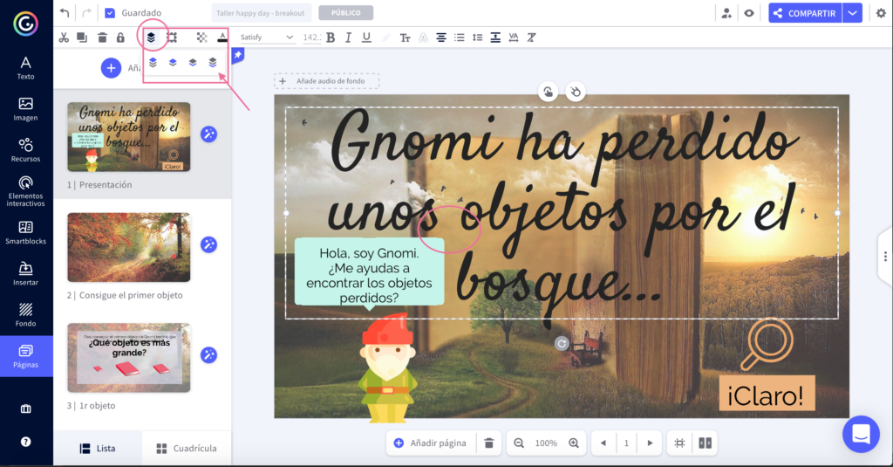Toggle the canvas grid guides

pyautogui.click(x=679, y=443)
